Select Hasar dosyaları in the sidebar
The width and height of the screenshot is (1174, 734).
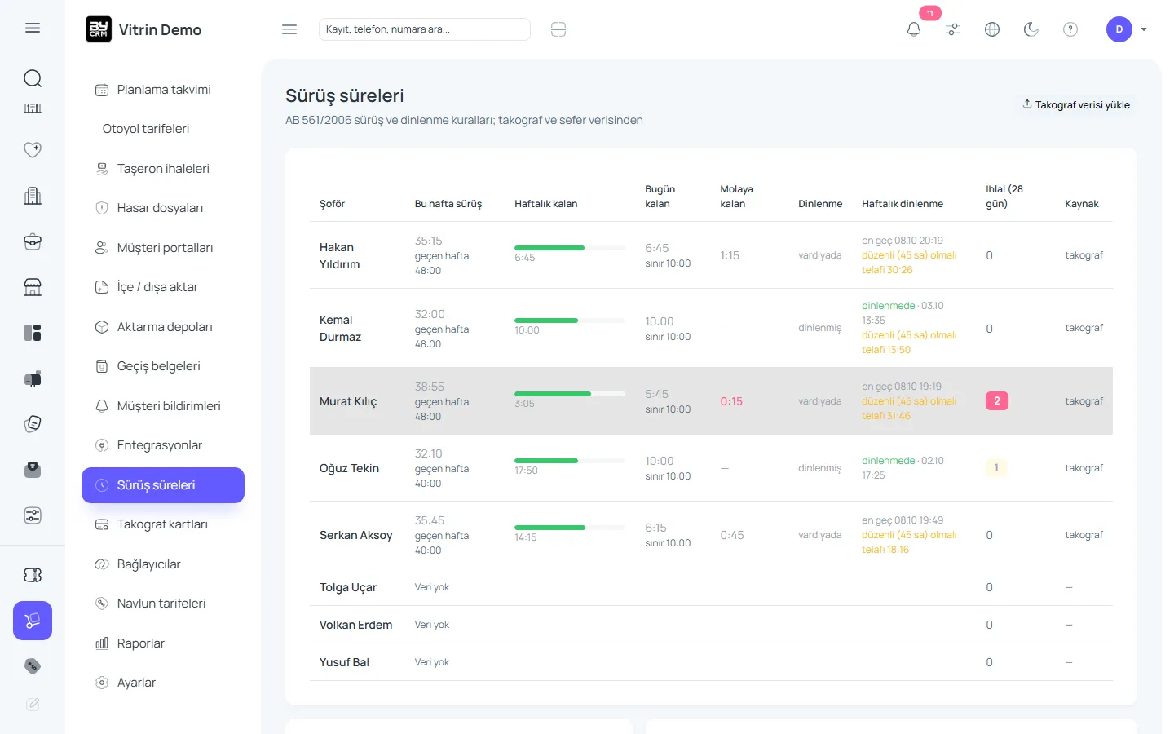tap(163, 208)
